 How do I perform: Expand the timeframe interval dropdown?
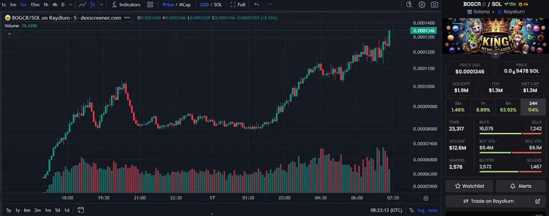71,5
